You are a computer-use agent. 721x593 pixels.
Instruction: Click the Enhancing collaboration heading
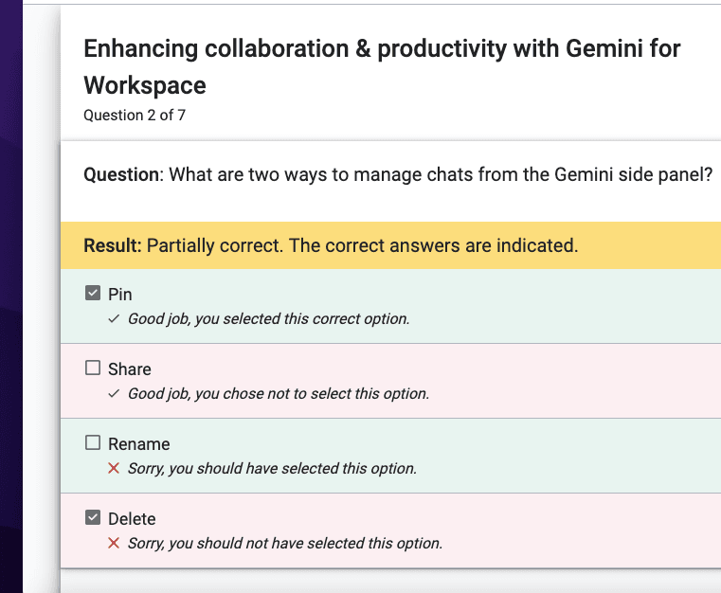pos(382,67)
